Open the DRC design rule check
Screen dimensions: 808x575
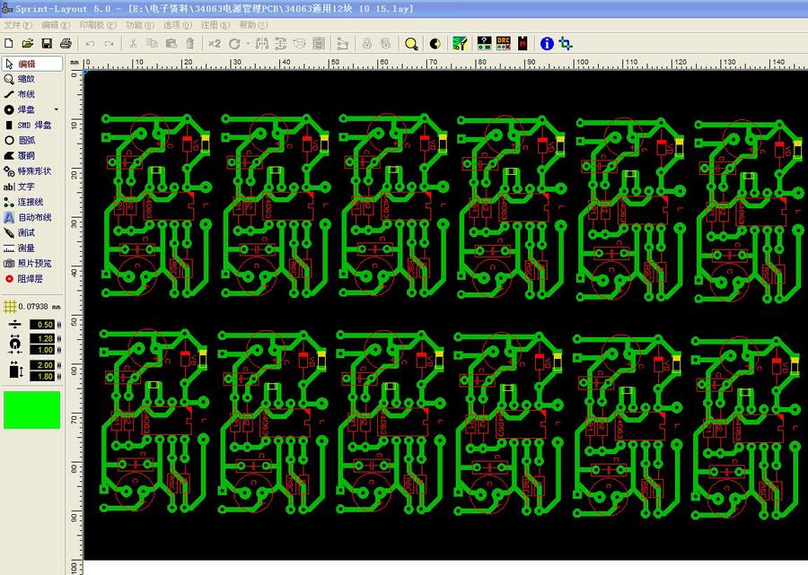click(503, 43)
